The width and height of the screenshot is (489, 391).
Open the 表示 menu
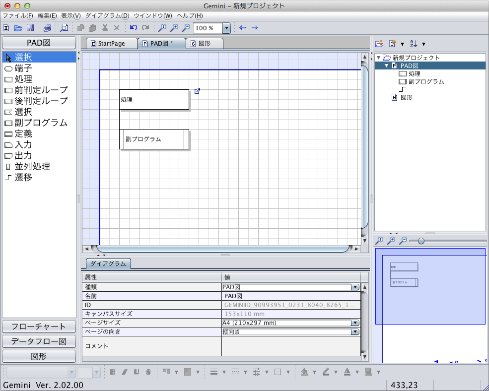click(x=70, y=16)
